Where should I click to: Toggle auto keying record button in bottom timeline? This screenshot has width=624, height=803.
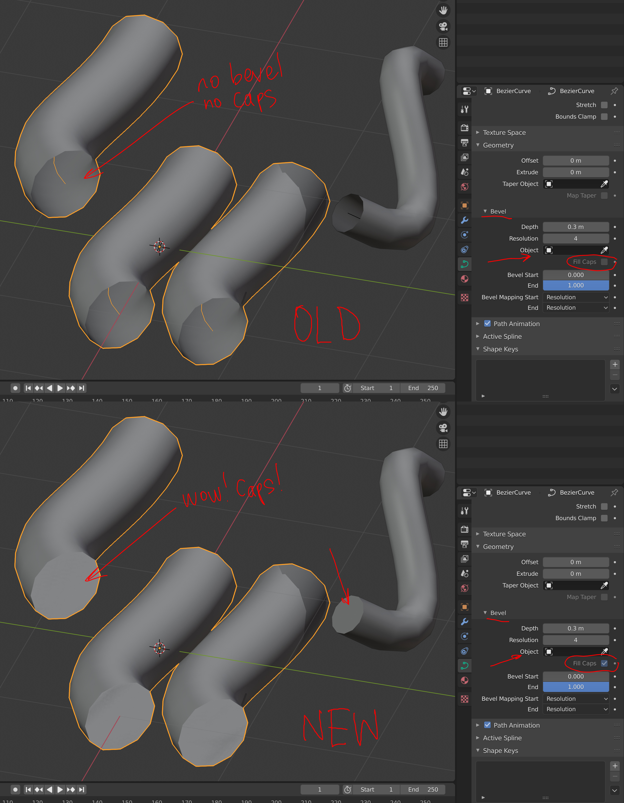[x=15, y=789]
